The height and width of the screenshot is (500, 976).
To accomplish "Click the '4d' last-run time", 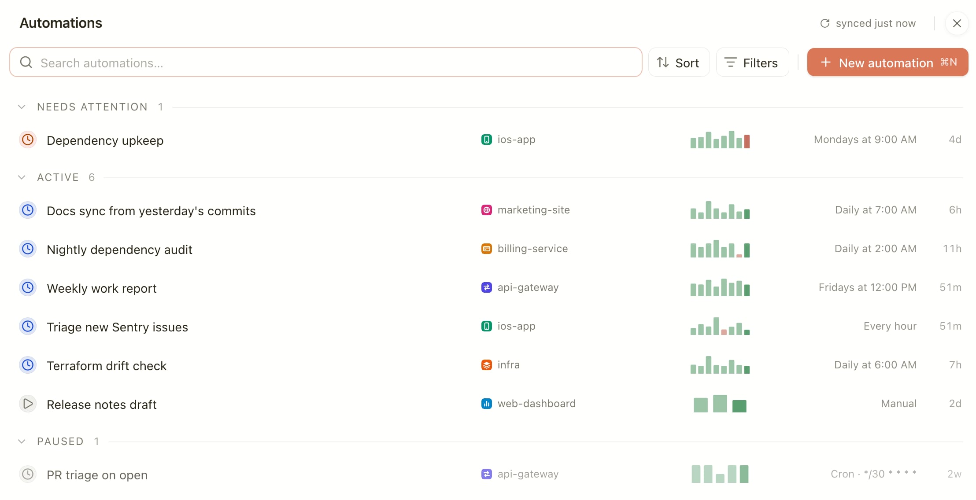I will tap(955, 140).
